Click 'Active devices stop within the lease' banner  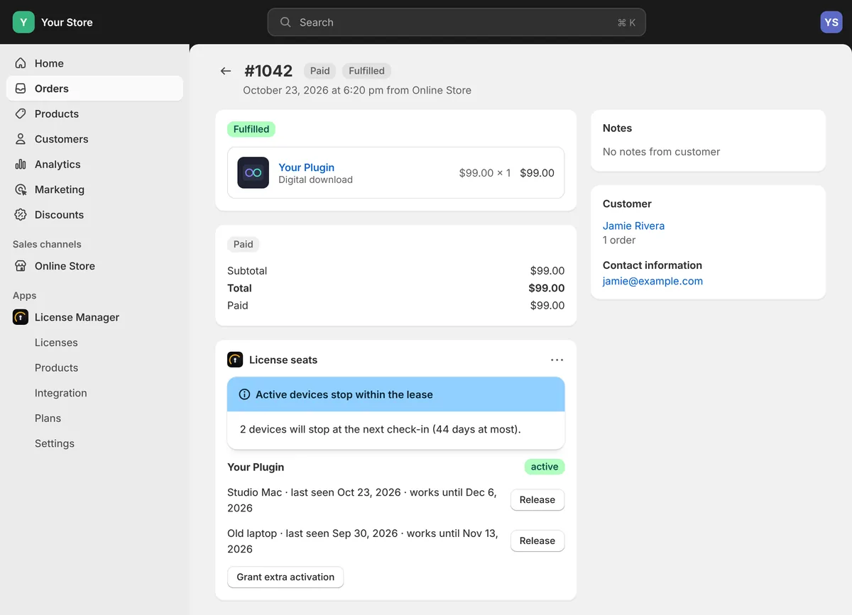pyautogui.click(x=396, y=394)
